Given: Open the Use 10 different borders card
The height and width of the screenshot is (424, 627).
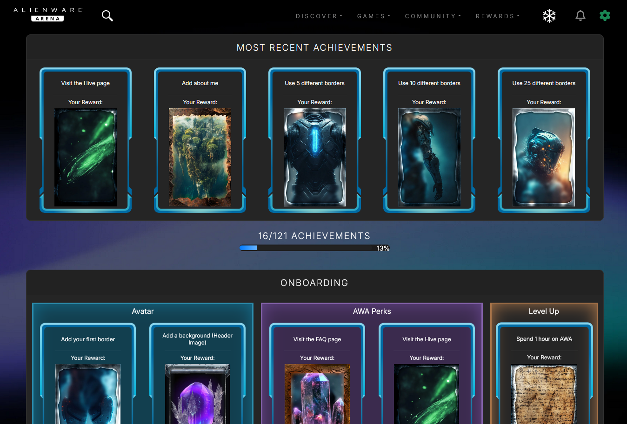Looking at the screenshot, I should tap(429, 140).
